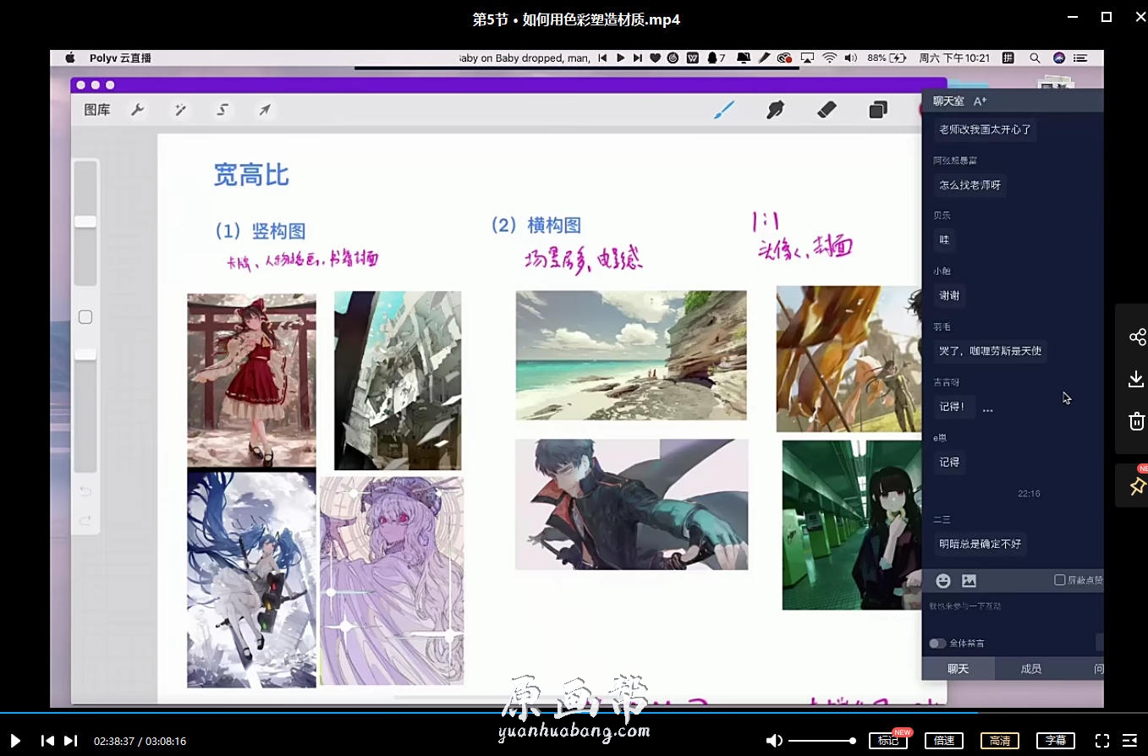Open the Layers panel icon
Image resolution: width=1148 pixels, height=756 pixels.
pos(878,110)
